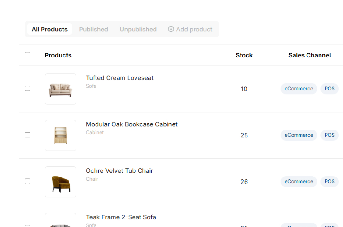Click the POS tag on the Bookcase Cabinet row

329,135
